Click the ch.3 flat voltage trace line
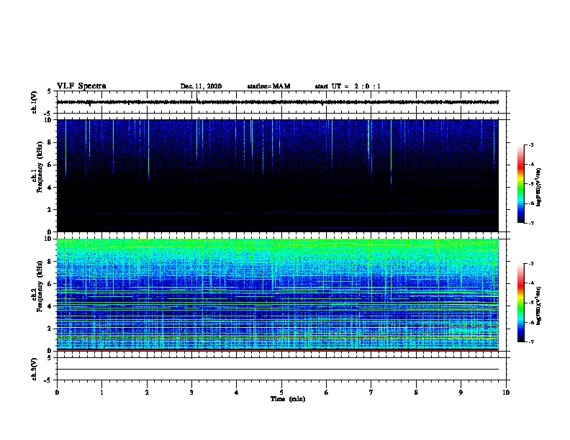 coord(278,370)
